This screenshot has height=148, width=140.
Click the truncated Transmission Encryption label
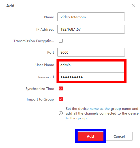tap(34, 41)
